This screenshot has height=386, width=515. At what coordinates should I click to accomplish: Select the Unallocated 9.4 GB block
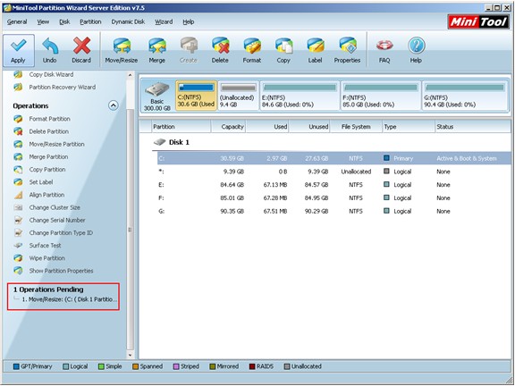coord(238,96)
